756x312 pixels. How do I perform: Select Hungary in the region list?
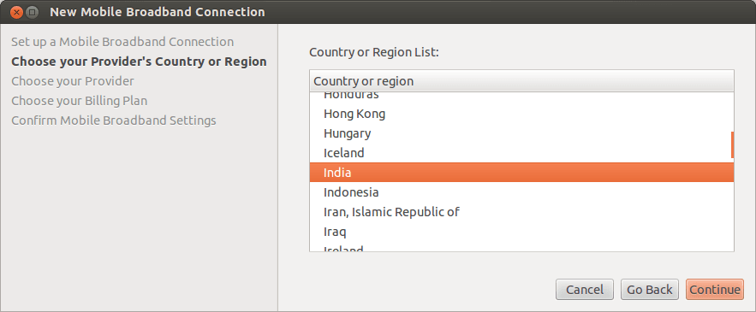point(521,133)
